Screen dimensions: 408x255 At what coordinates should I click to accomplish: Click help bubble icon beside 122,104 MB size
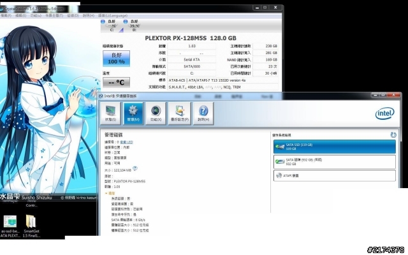click(135, 168)
